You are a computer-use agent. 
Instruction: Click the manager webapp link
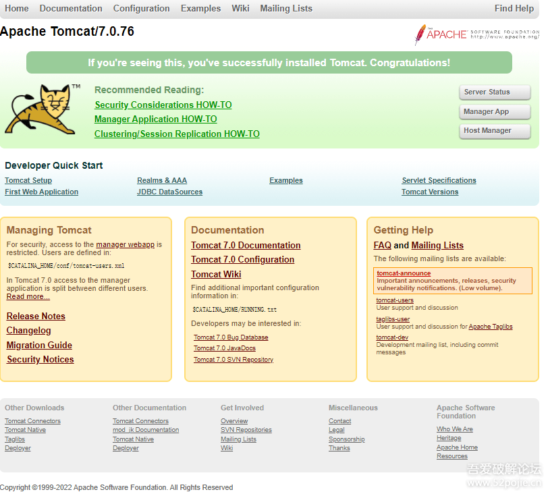(x=125, y=244)
